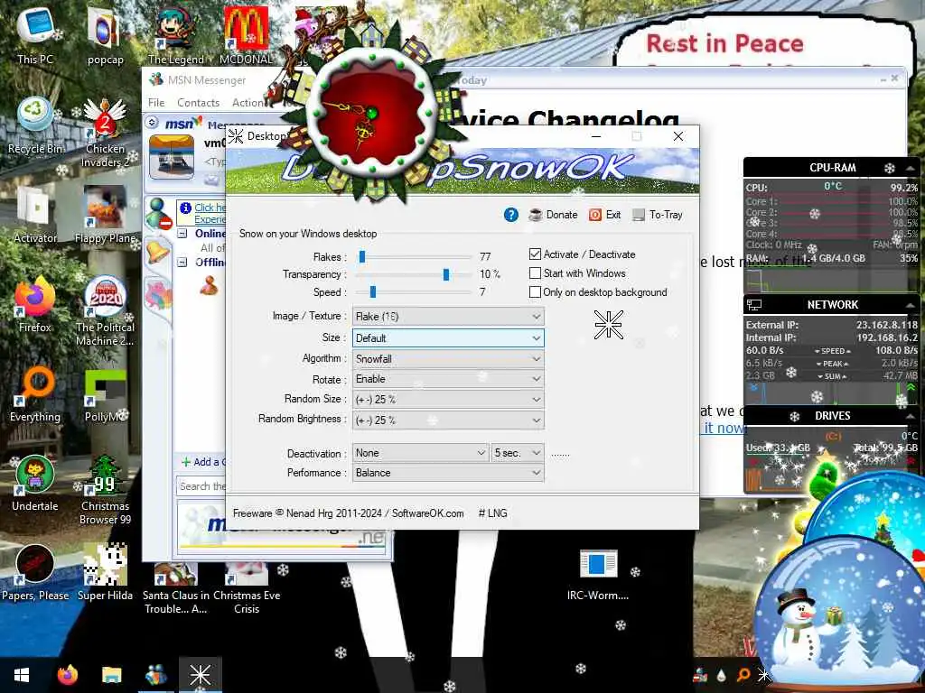Open Contacts menu in MSN Messenger

coord(198,103)
